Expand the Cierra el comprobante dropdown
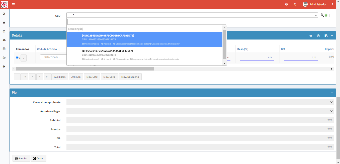Image resolution: width=340 pixels, height=164 pixels. pos(200,102)
